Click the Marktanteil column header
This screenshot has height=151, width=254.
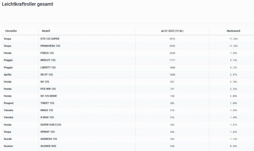click(x=233, y=31)
